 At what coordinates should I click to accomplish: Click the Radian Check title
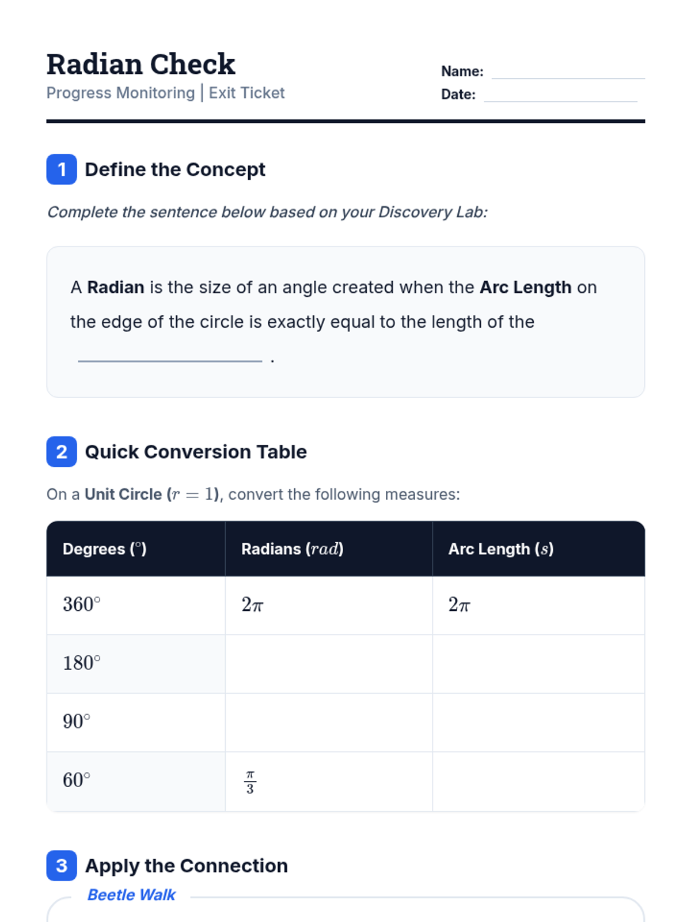point(141,64)
